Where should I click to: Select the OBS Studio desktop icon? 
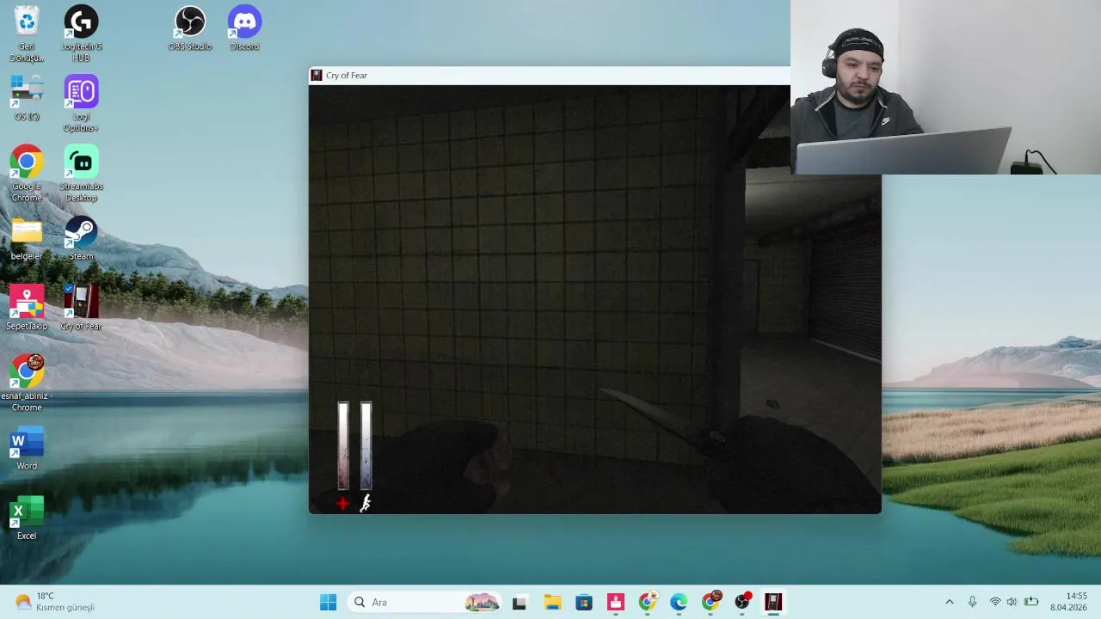click(190, 28)
